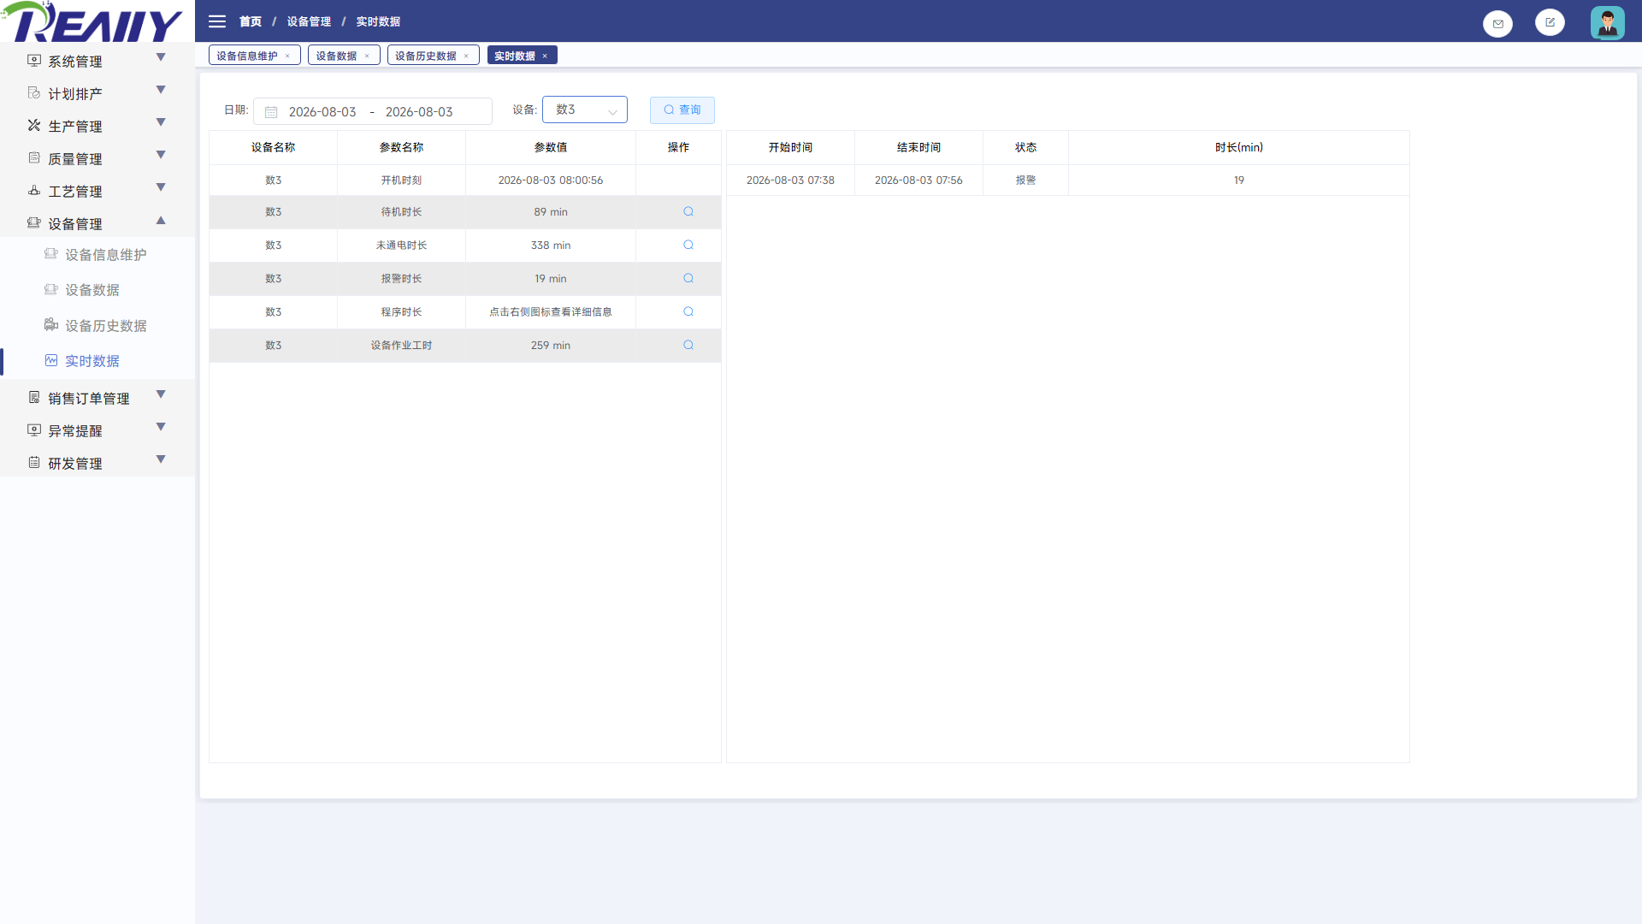Click the 报警 status cell
Image resolution: width=1642 pixels, height=924 pixels.
point(1025,180)
